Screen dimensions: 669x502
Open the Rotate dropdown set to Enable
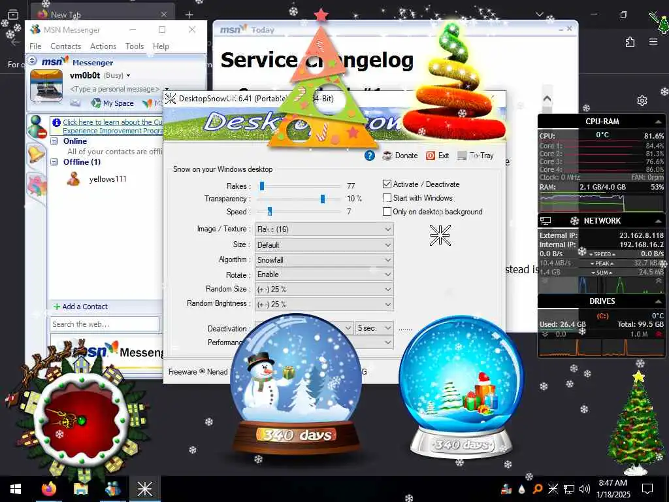pyautogui.click(x=324, y=275)
